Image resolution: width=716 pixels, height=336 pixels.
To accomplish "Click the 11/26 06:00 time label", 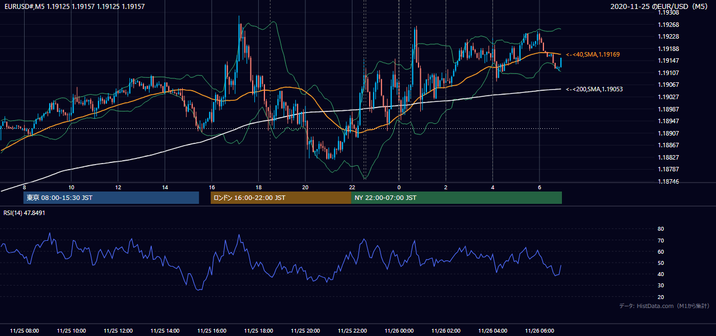I will tap(540, 331).
